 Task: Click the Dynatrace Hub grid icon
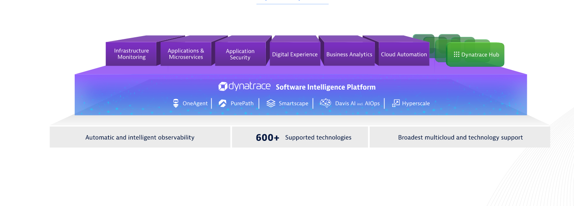pyautogui.click(x=456, y=54)
